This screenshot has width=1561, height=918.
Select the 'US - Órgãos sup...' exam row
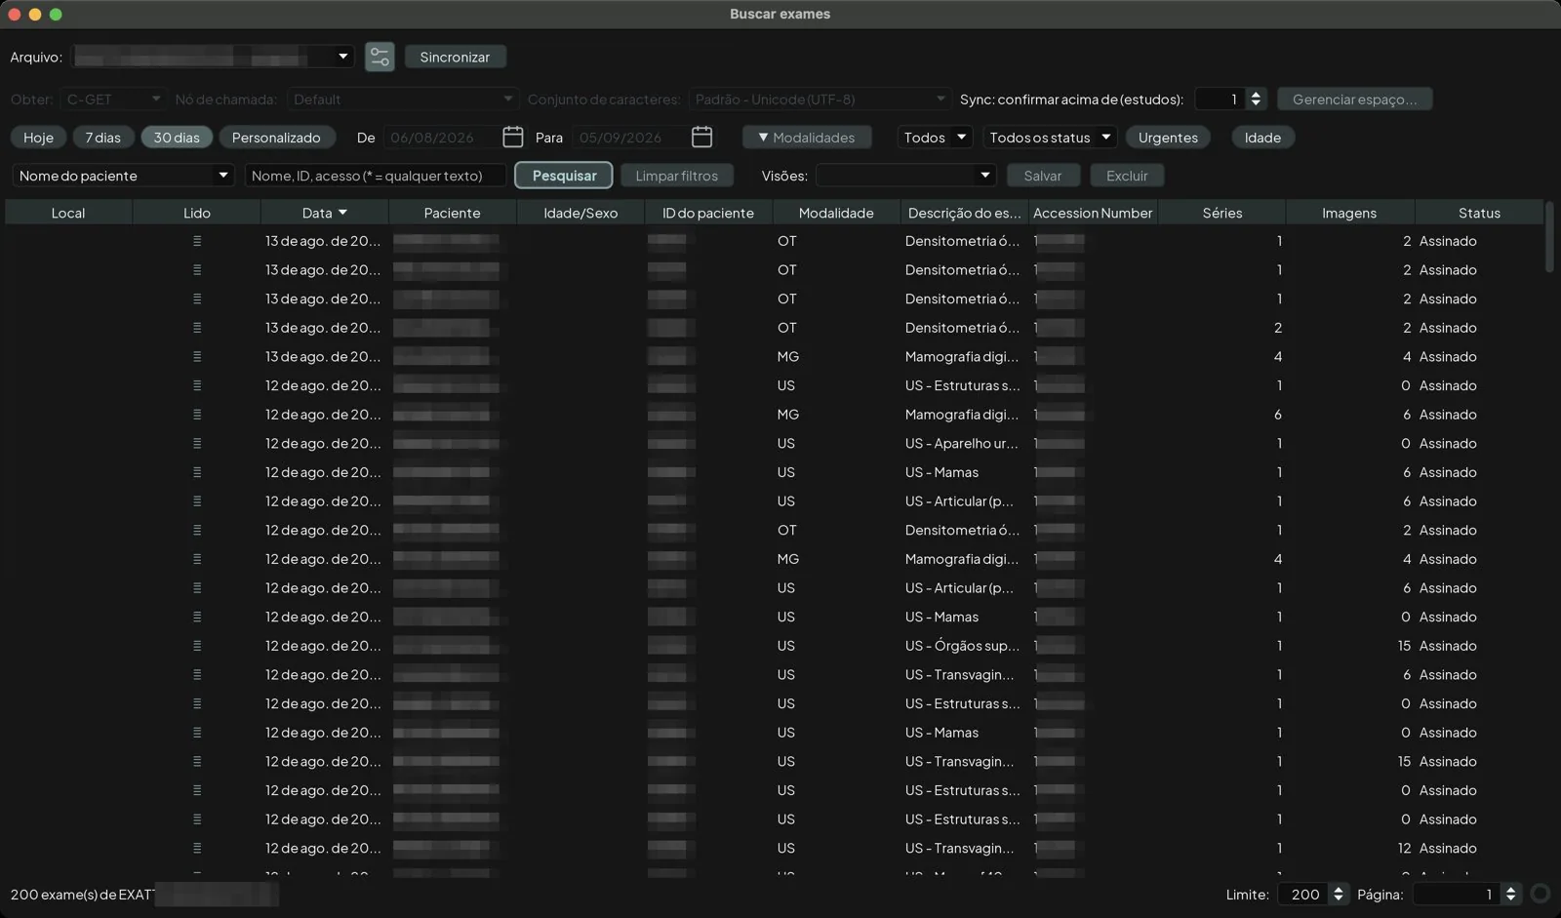[x=774, y=646]
